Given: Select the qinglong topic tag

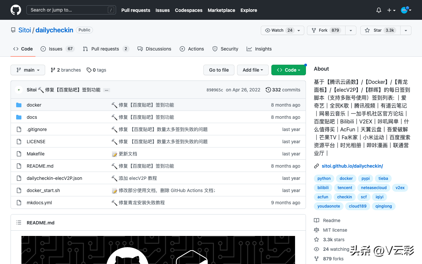Looking at the screenshot, I should tap(384, 206).
